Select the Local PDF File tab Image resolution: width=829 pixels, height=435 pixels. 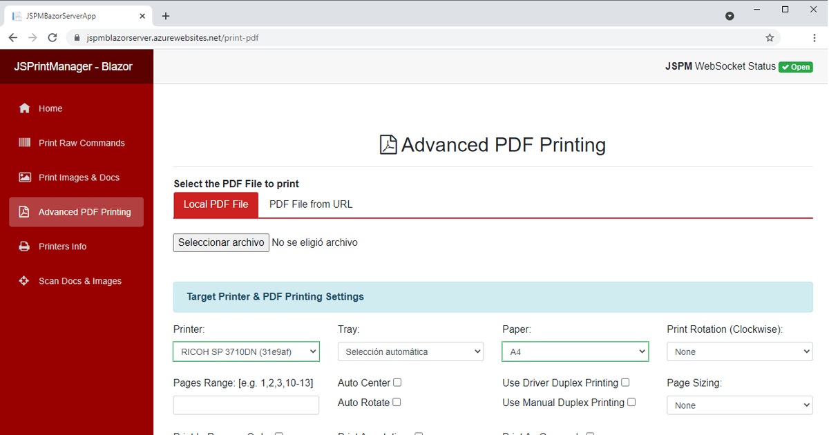(x=216, y=204)
